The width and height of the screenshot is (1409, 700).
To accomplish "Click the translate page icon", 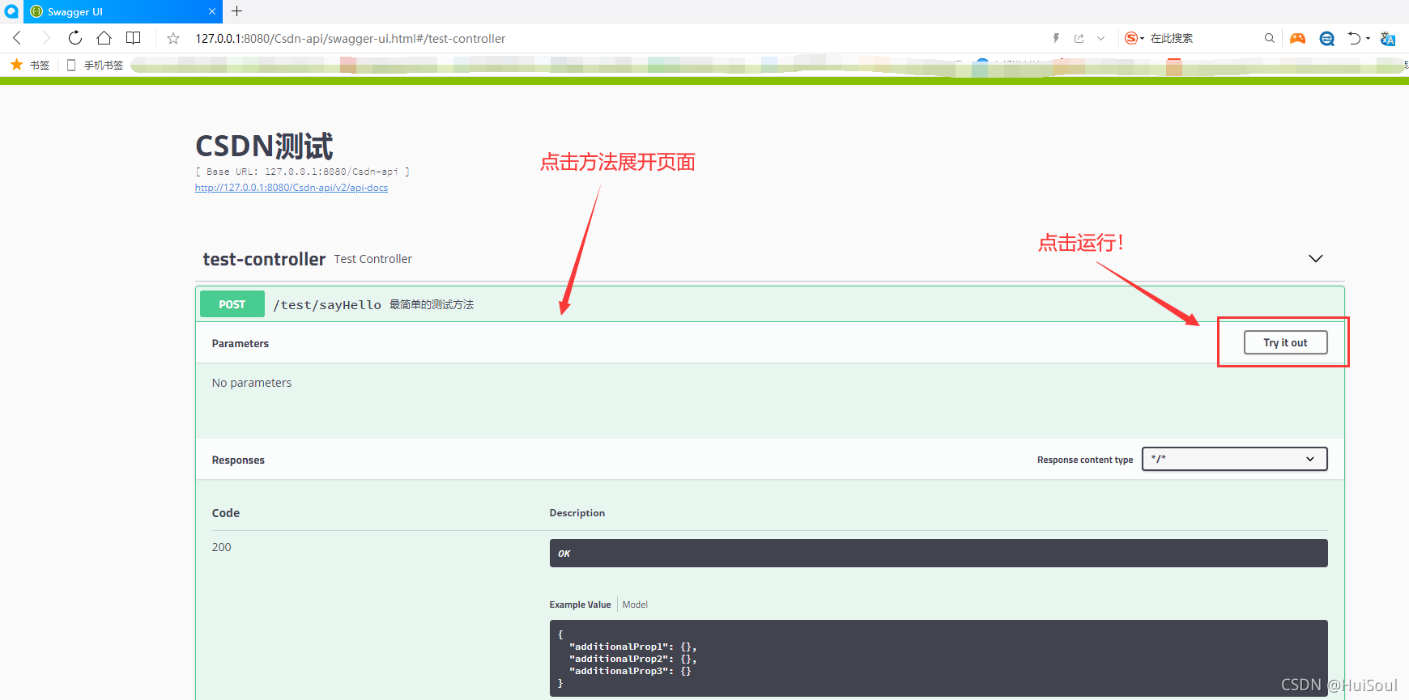I will [x=1388, y=38].
